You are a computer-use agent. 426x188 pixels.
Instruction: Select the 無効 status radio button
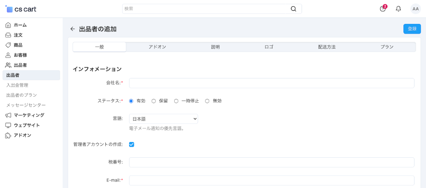(x=207, y=101)
